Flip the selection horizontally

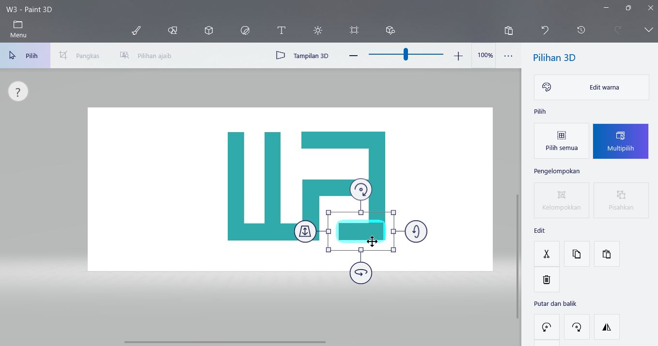607,327
